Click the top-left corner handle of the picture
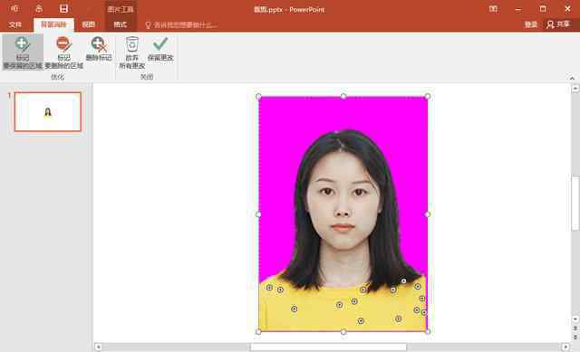The width and height of the screenshot is (580, 352). pyautogui.click(x=258, y=97)
